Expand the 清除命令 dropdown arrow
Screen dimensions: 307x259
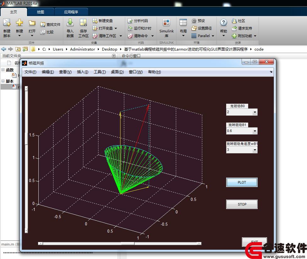point(153,36)
